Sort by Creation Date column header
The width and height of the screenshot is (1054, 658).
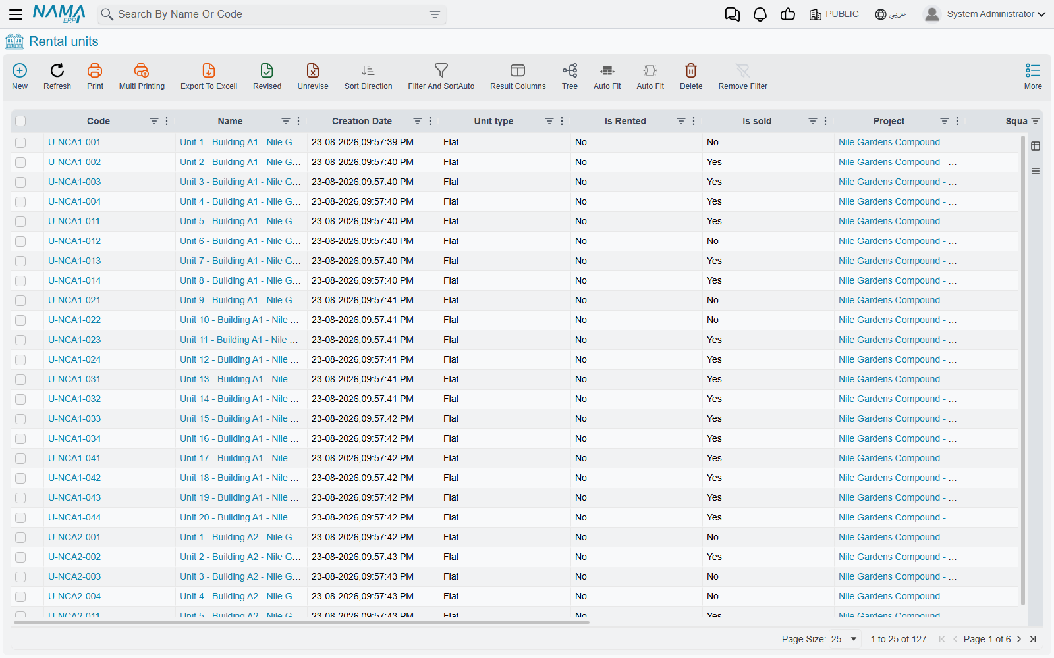[x=362, y=121]
